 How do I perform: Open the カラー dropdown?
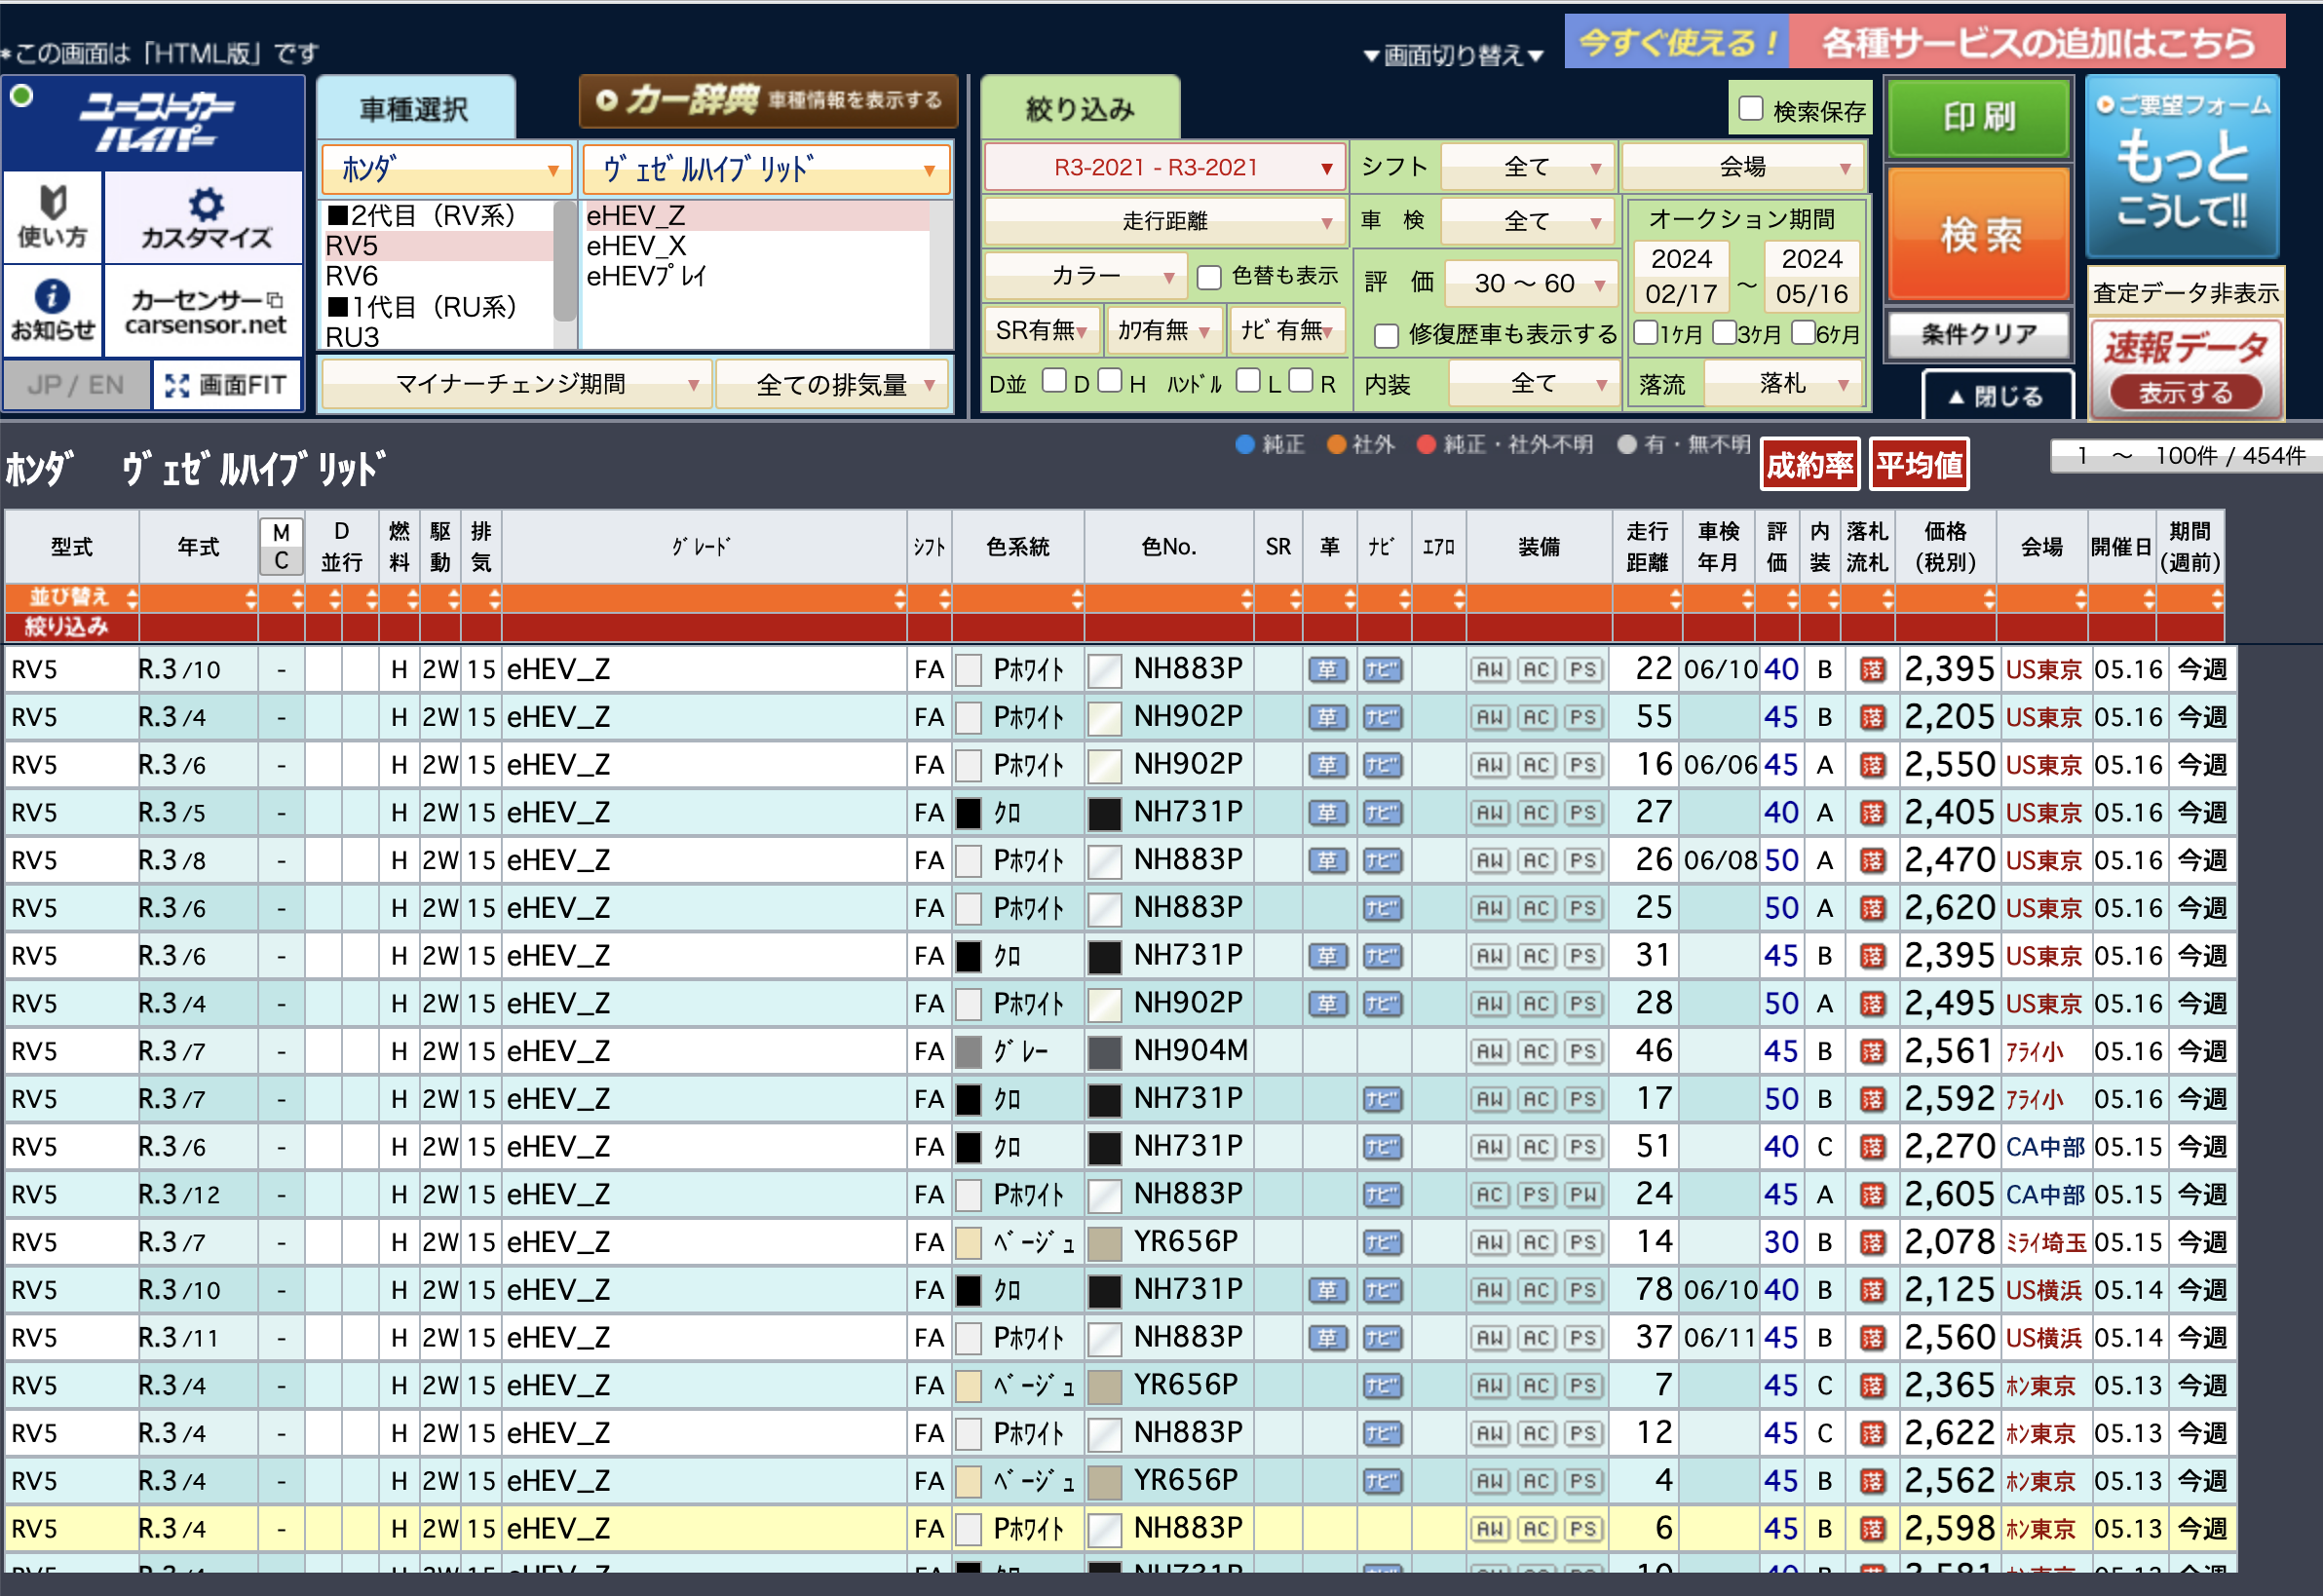[1085, 276]
